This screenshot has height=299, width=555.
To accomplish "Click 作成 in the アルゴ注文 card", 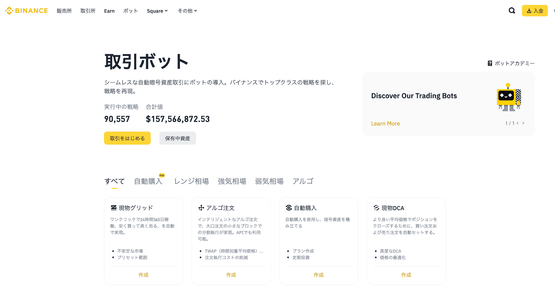I will 231,275.
